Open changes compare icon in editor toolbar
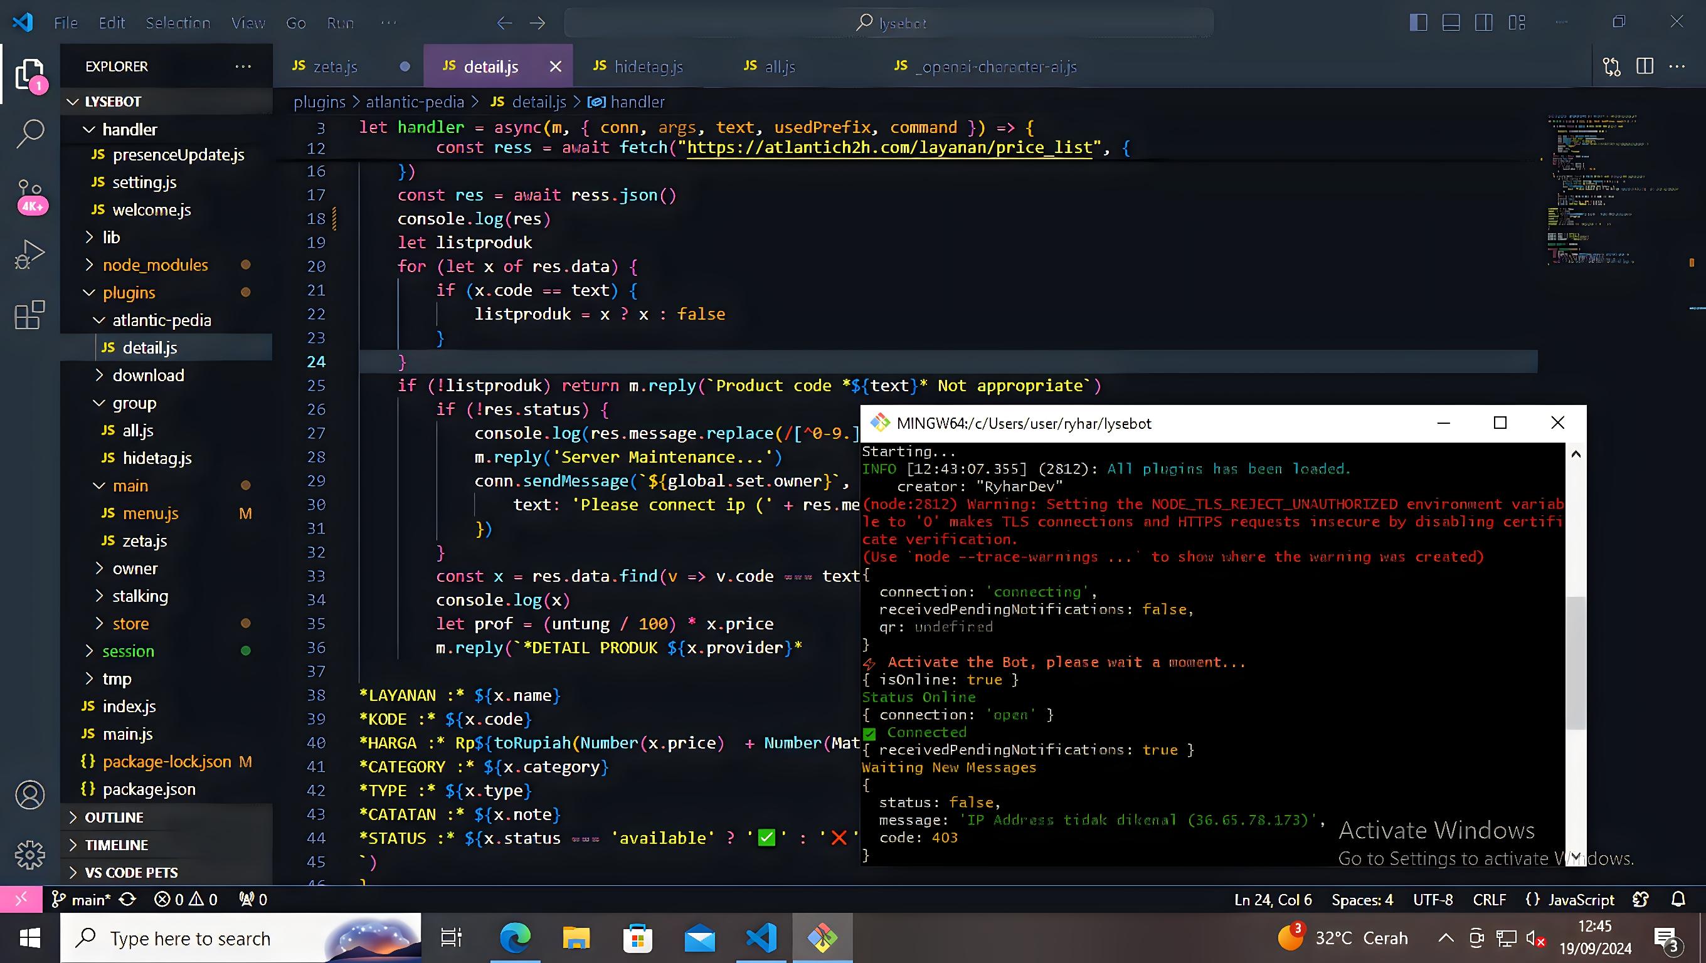Screen dimensions: 1706x963 (1611, 66)
